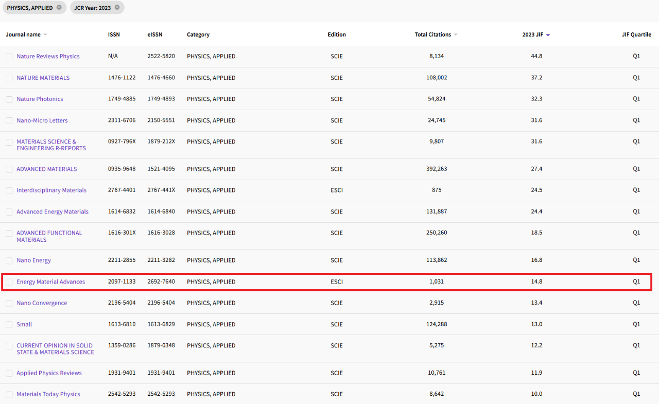
Task: Click the 10.0 JIF value
Action: pyautogui.click(x=536, y=394)
